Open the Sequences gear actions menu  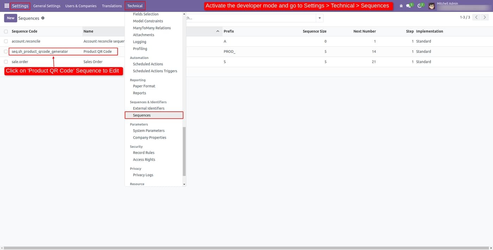pos(43,18)
